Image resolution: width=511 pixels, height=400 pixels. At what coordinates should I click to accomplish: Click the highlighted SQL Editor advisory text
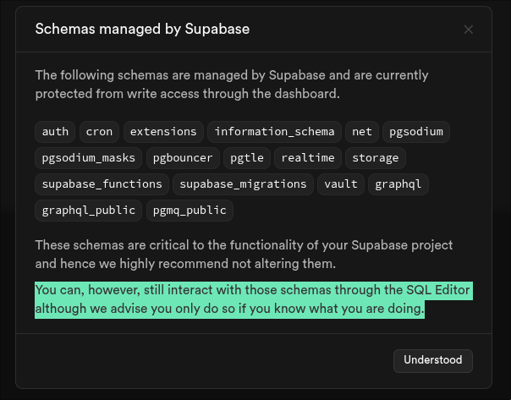point(252,300)
